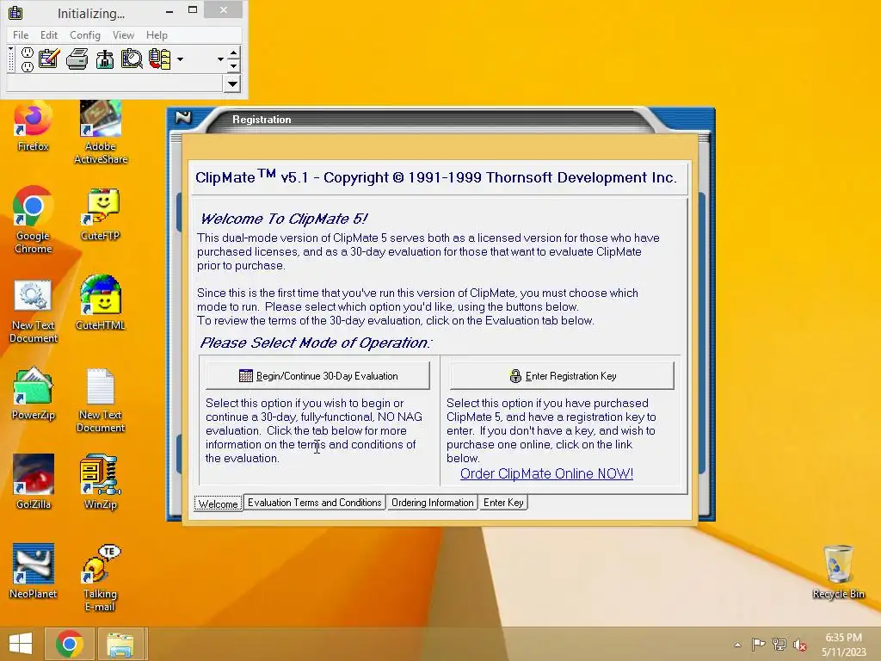Screen dimensions: 881x661
Task: Click the Welcome To ClipMate 5! heading
Action: pyautogui.click(x=284, y=219)
